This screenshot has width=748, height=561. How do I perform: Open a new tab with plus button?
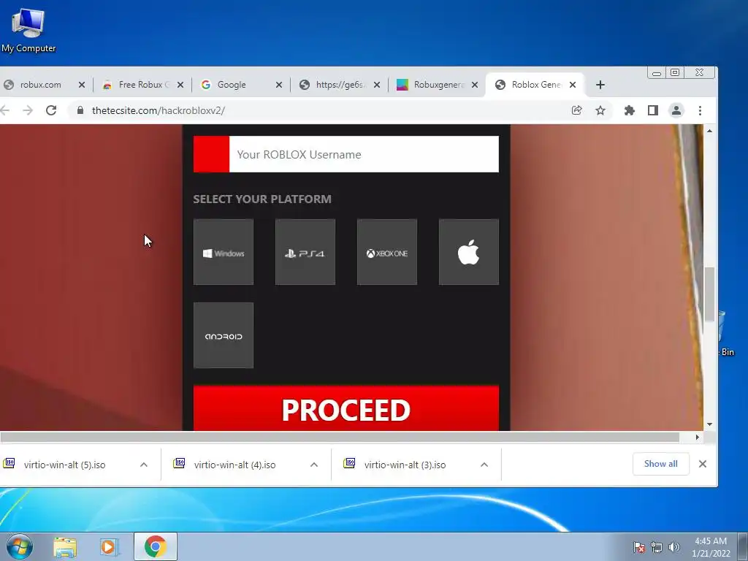point(600,85)
